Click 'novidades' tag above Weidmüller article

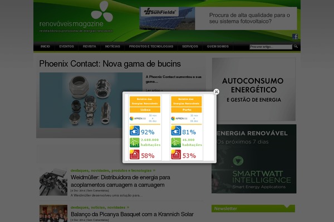click(x=100, y=170)
